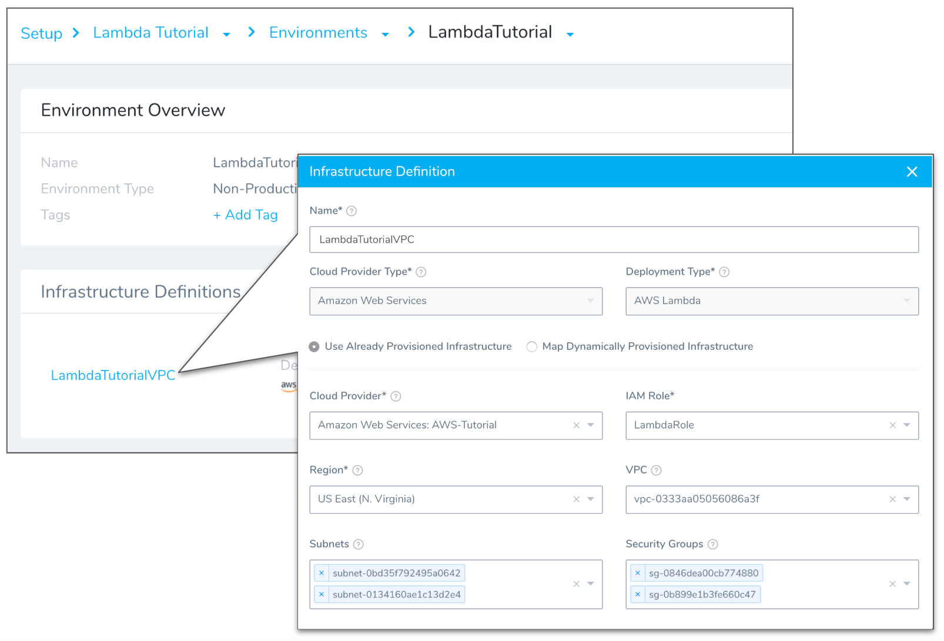The image size is (944, 641).
Task: Show help for Region field
Action: [357, 470]
